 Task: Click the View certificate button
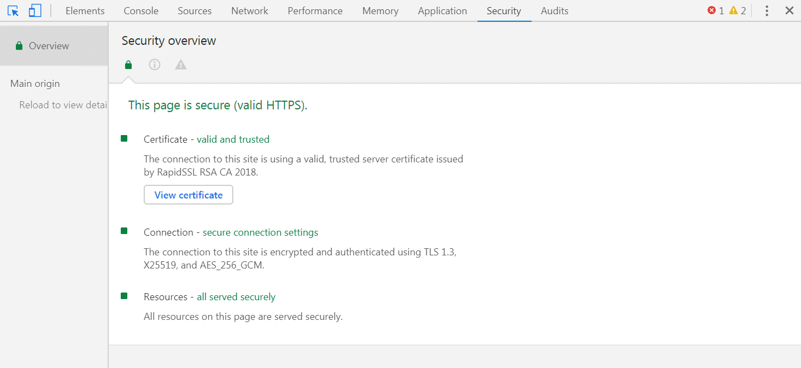coord(188,195)
